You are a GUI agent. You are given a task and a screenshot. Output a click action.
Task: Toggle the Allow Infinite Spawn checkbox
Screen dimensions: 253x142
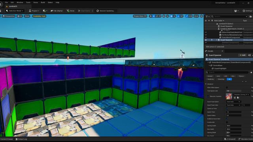click(227, 88)
